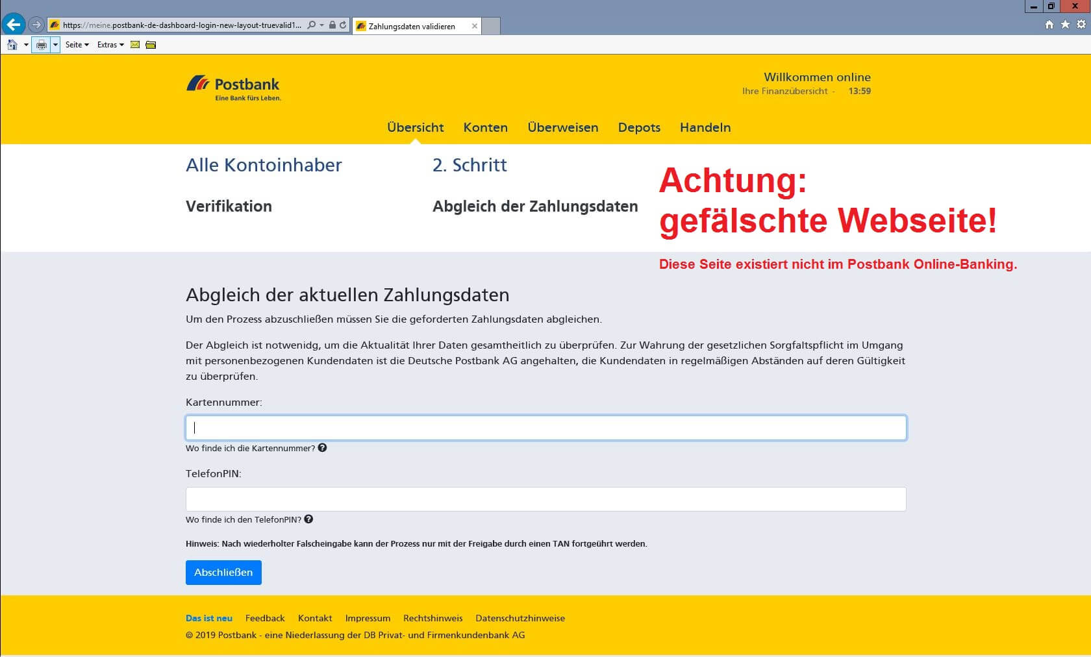Screen dimensions: 1091x657
Task: Click Wo finde ich die Kartennummer text
Action: point(250,448)
